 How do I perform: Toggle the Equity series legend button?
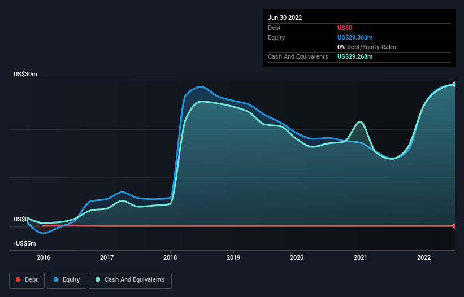click(x=67, y=280)
